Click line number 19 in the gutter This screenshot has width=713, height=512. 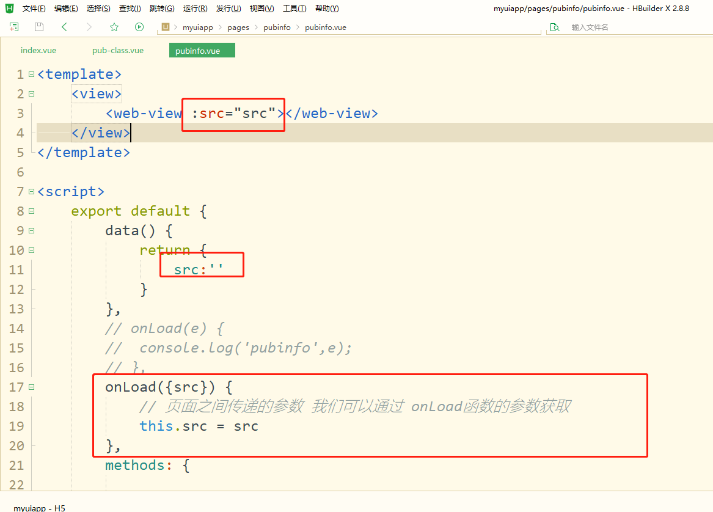coord(16,426)
